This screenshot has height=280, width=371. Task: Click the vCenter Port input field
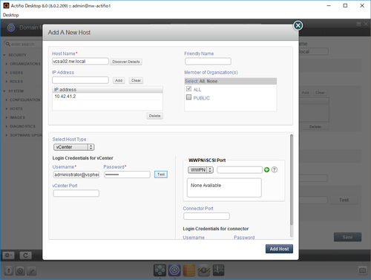[x=76, y=193]
